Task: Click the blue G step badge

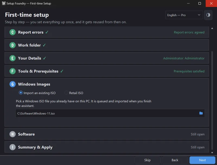Action: [x=12, y=84]
